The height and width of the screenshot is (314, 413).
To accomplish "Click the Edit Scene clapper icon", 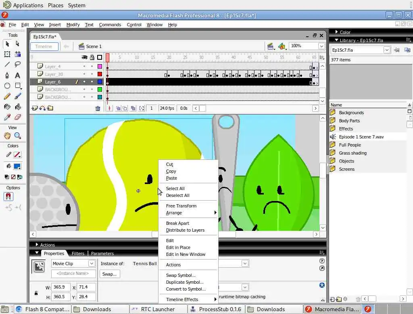I will coord(270,46).
